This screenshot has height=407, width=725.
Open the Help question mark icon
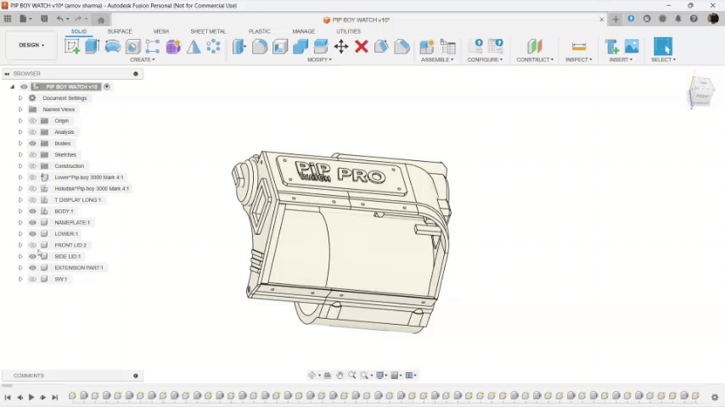pyautogui.click(x=694, y=19)
